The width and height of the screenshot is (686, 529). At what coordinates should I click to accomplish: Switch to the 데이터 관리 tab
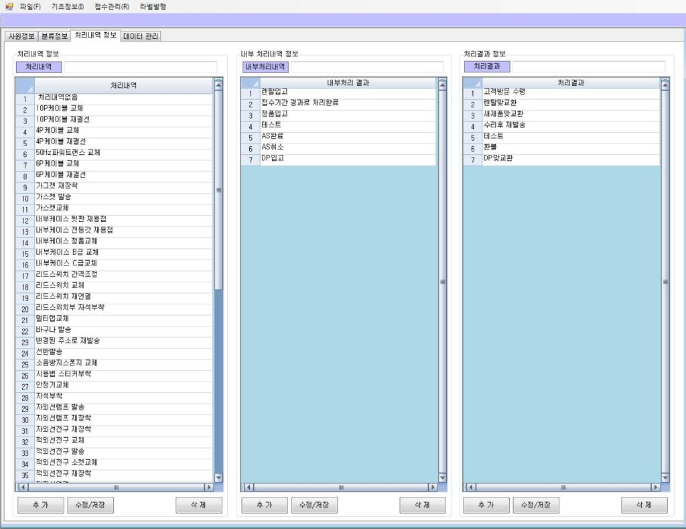pyautogui.click(x=141, y=36)
